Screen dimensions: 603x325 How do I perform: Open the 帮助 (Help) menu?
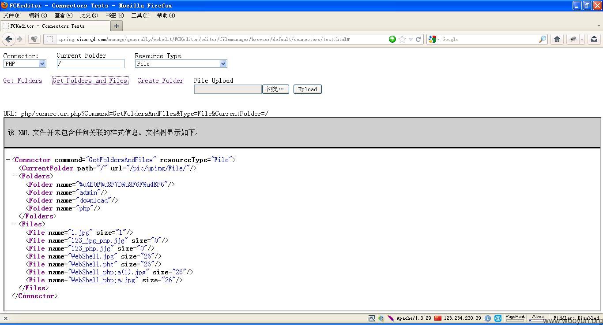tap(166, 15)
